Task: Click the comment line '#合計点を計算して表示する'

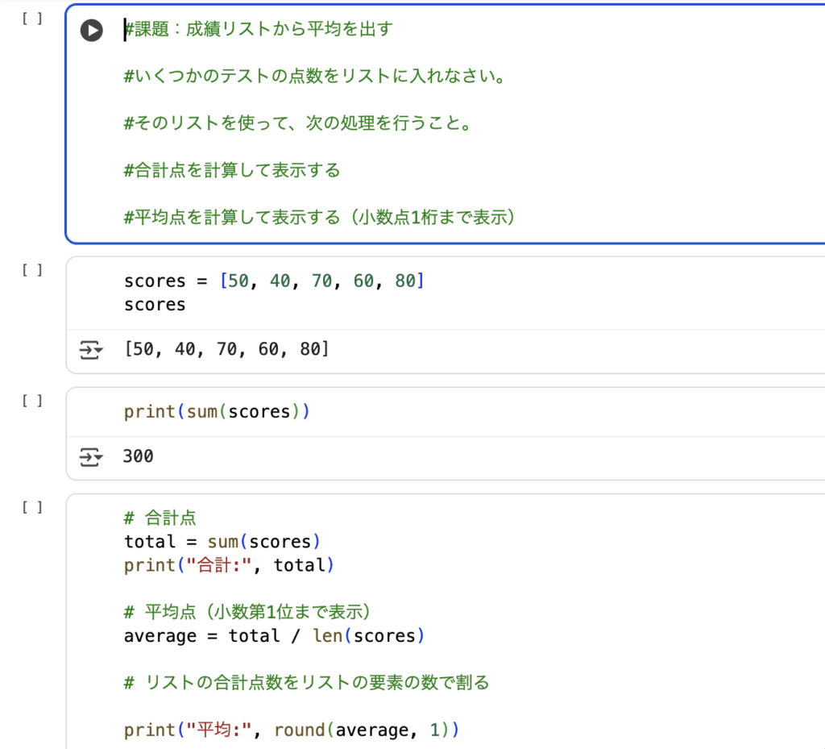Action: (232, 170)
